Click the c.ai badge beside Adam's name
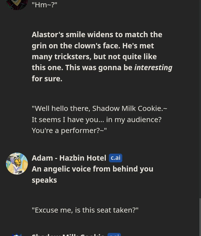This screenshot has width=201, height=236. pyautogui.click(x=115, y=158)
